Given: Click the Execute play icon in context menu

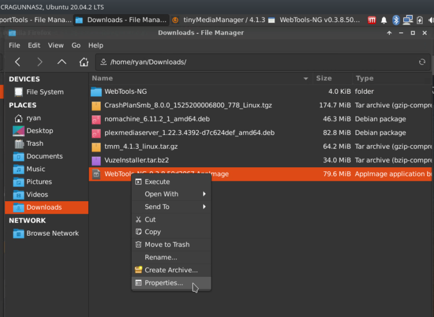Looking at the screenshot, I should pos(138,181).
